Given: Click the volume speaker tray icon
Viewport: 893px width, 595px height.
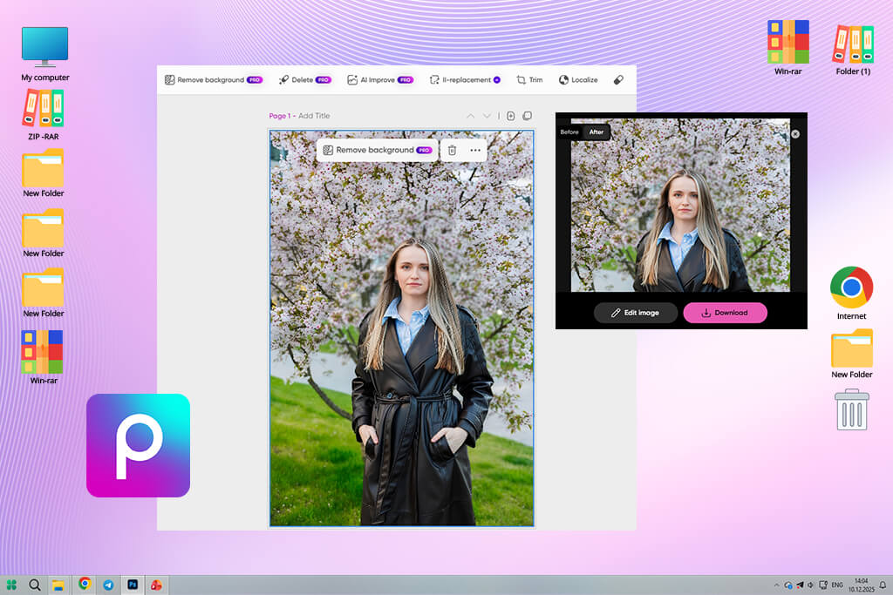Looking at the screenshot, I should 810,585.
